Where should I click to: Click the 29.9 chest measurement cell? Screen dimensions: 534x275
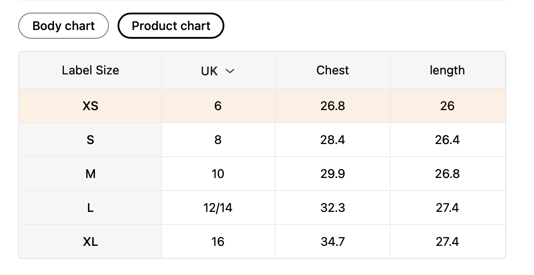click(332, 174)
